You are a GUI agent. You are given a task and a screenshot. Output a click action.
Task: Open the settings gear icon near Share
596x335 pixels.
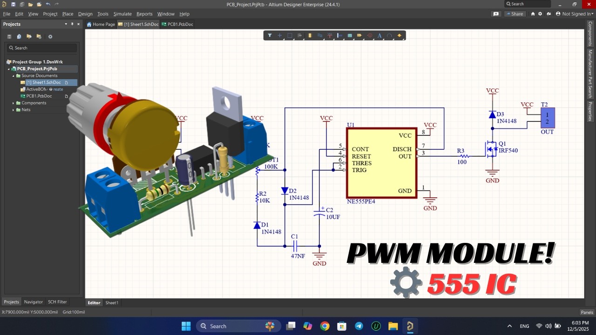540,14
